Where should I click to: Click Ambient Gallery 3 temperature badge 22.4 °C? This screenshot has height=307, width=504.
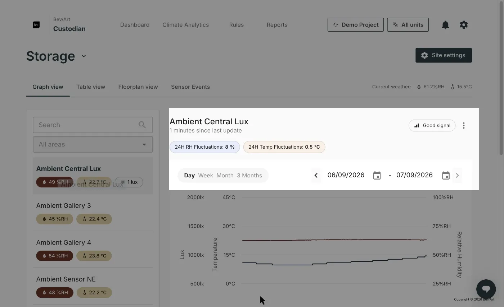pyautogui.click(x=94, y=219)
